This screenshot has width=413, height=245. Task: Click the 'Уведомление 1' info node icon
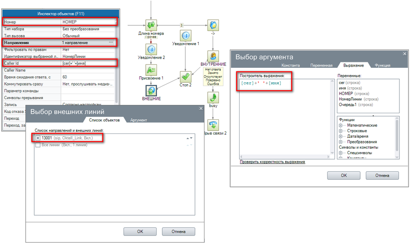(x=186, y=35)
